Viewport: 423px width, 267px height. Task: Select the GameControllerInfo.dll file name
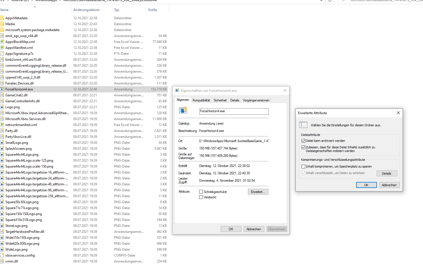[23, 101]
